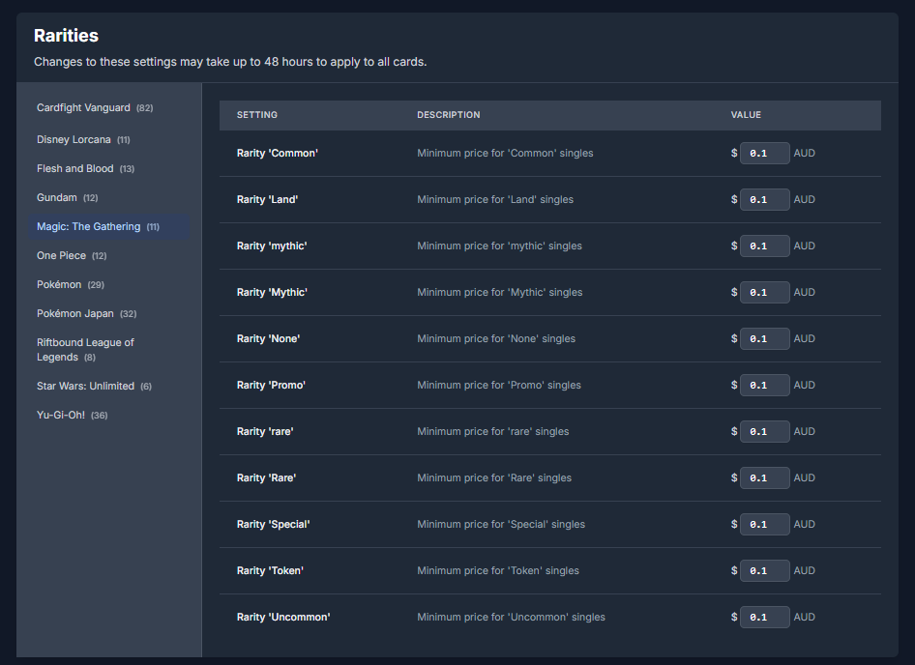Viewport: 915px width, 665px height.
Task: Select the "Rarity 'Common'" setting label
Action: [x=278, y=154]
